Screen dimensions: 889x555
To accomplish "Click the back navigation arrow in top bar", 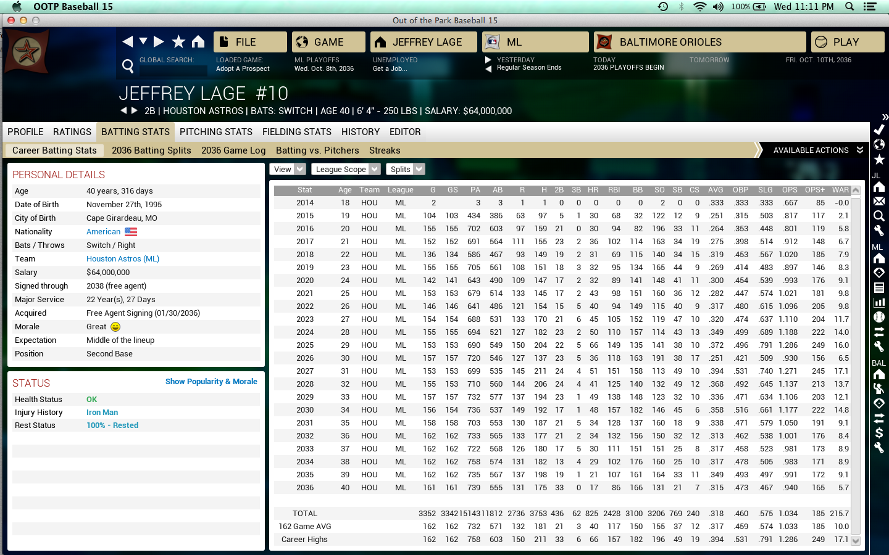I will click(x=128, y=41).
